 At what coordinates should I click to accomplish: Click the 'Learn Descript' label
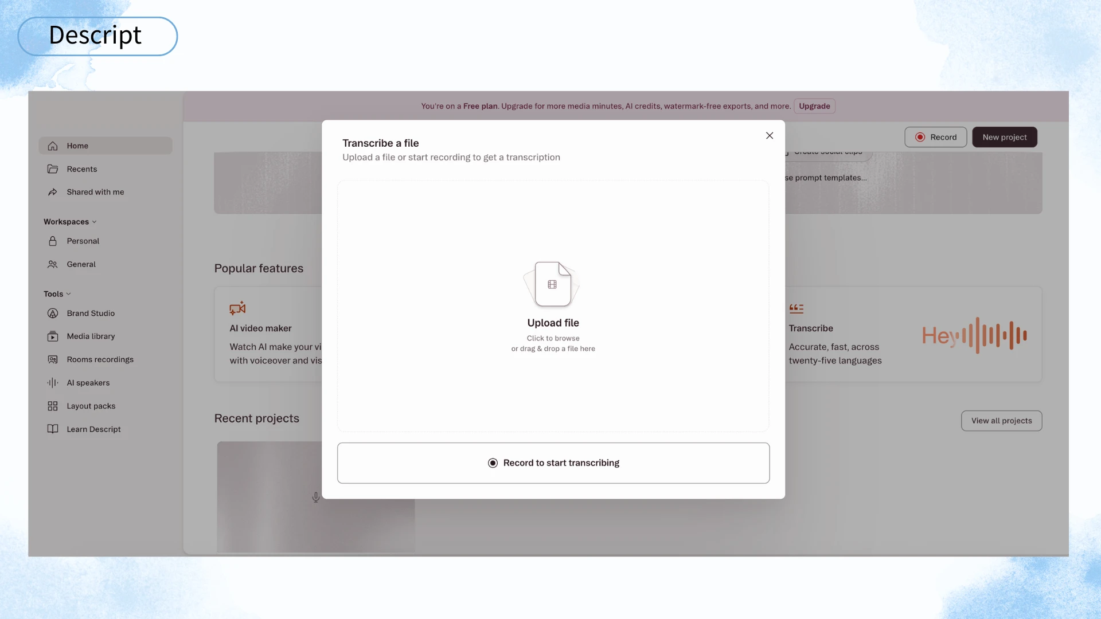(93, 429)
